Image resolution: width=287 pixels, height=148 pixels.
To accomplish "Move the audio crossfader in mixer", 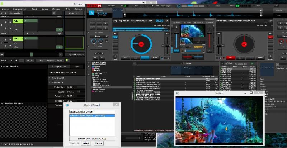I will pos(193,57).
